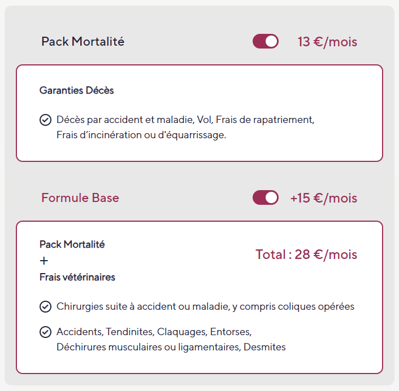This screenshot has width=399, height=391.
Task: Click the Frais vétérinaires label
Action: [77, 277]
